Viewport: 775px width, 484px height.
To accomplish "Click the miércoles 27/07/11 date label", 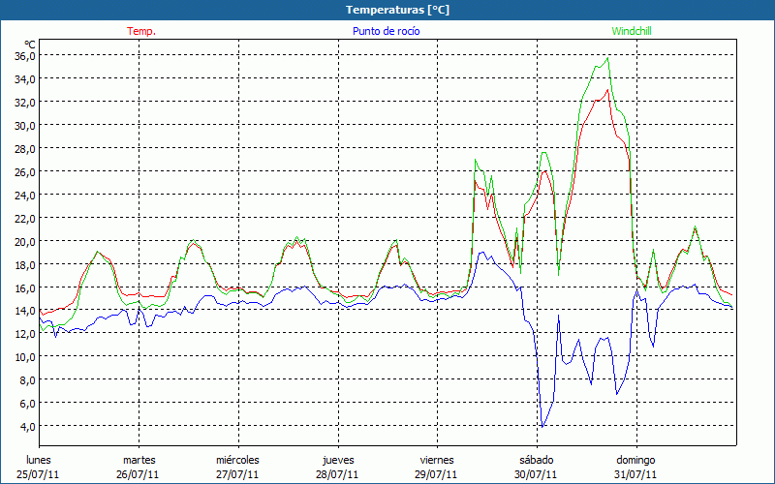I will [238, 467].
